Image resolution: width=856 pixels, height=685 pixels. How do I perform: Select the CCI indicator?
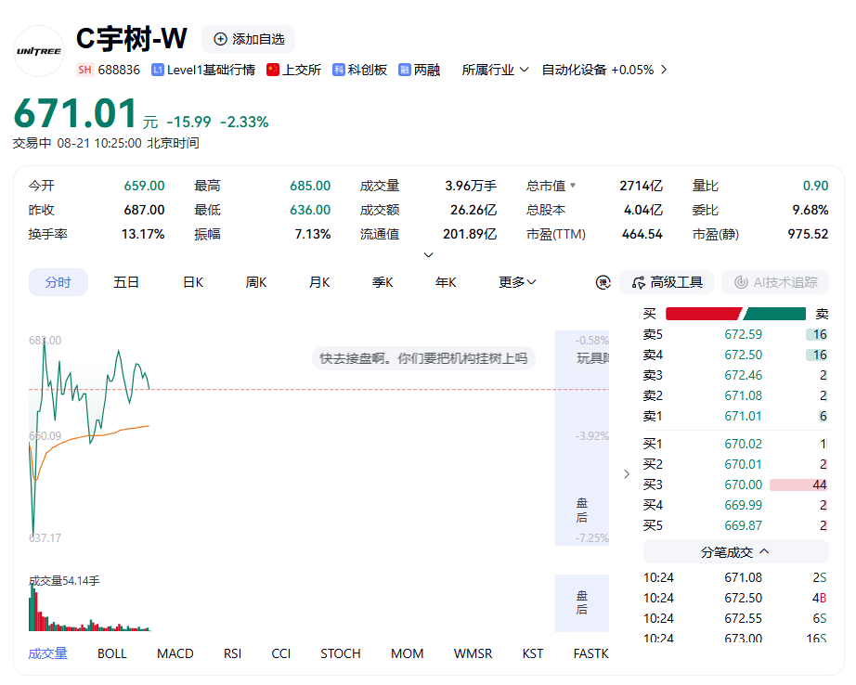[281, 653]
